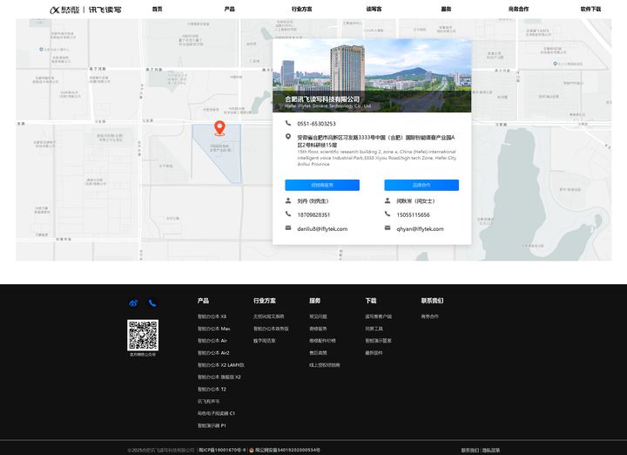This screenshot has width=627, height=455.
Task: Click the iFlytek logo in header
Action: click(85, 10)
